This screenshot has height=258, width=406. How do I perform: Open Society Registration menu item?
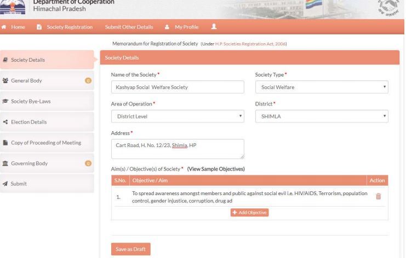70,27
